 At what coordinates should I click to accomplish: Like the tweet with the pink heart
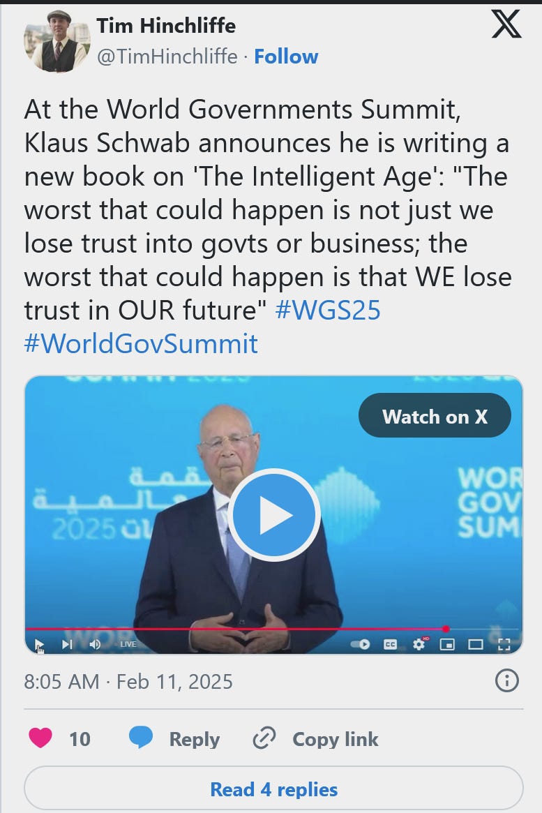point(40,738)
